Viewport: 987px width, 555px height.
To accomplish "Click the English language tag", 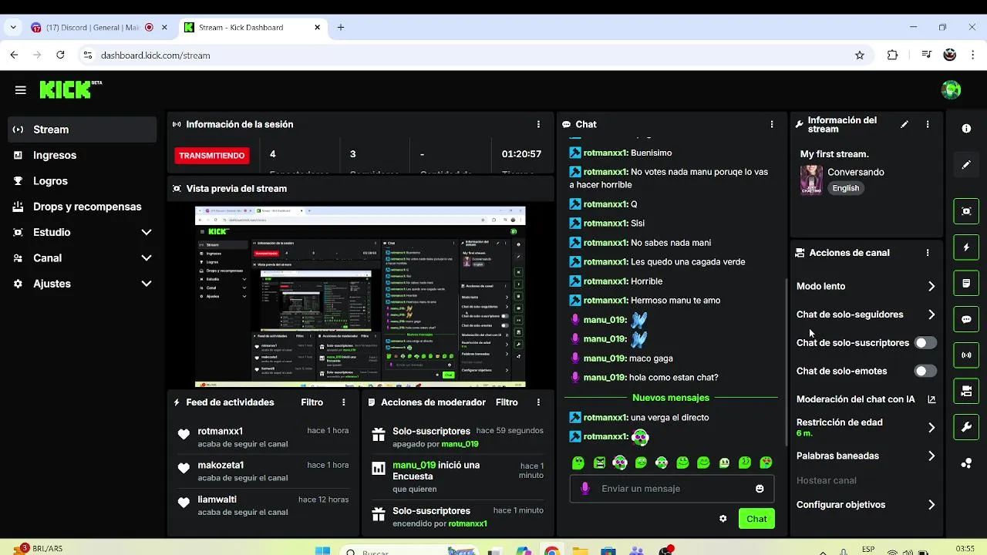I will point(845,188).
